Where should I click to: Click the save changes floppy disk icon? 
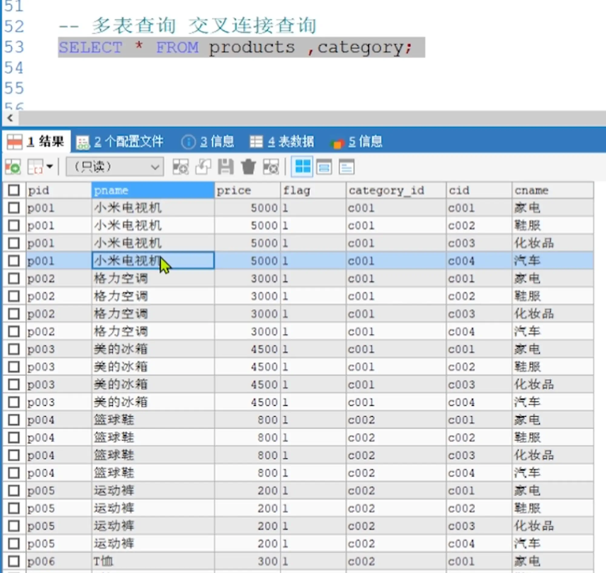[226, 167]
